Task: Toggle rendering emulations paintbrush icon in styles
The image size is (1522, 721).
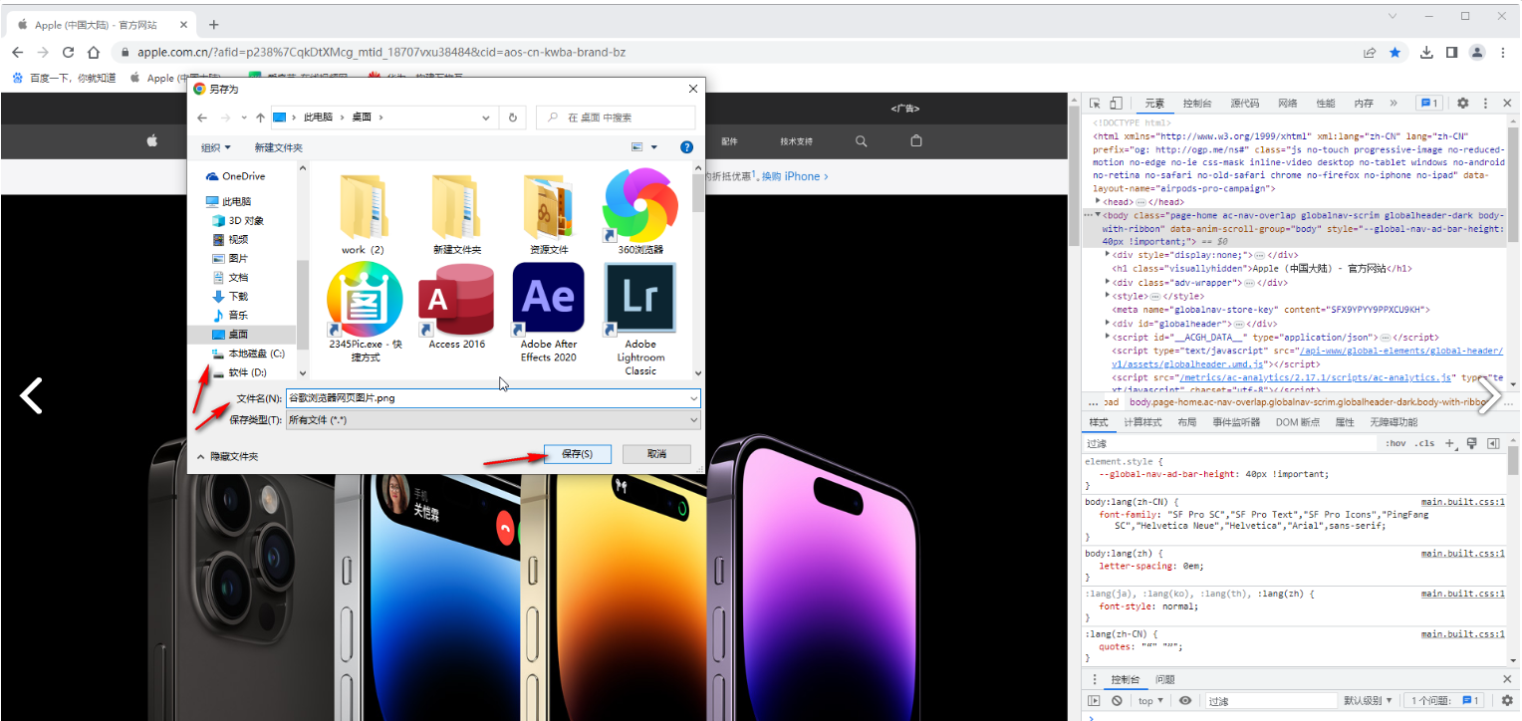Action: 1471,443
